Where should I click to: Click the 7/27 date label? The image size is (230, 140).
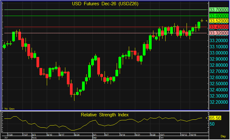click(25, 135)
